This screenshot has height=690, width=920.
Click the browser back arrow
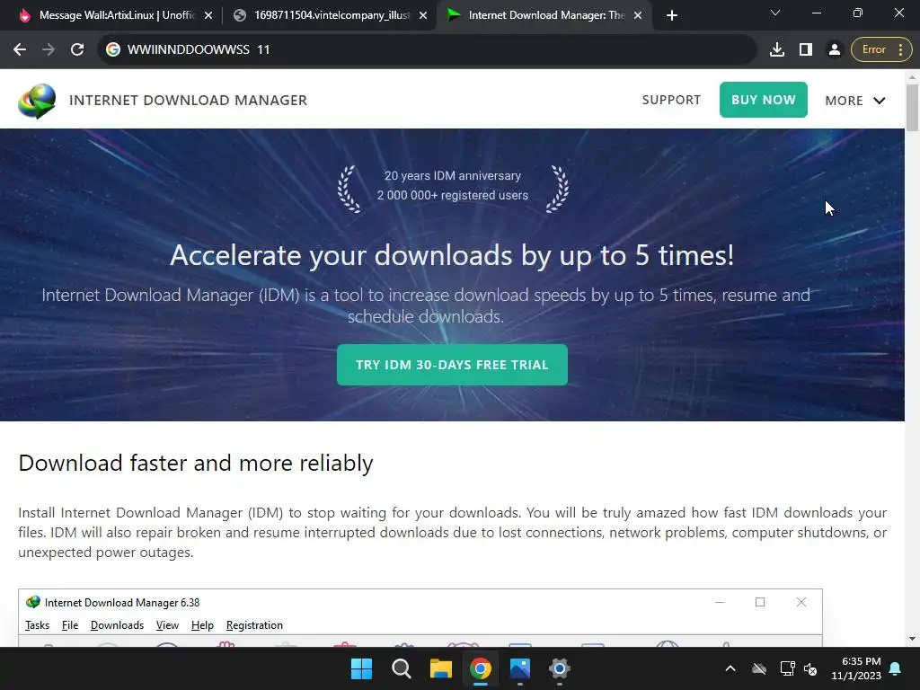click(x=20, y=50)
